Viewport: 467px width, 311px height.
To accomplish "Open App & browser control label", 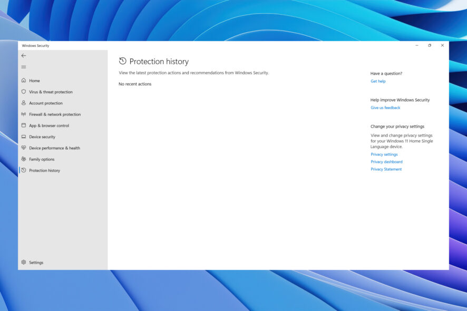I will coord(49,125).
